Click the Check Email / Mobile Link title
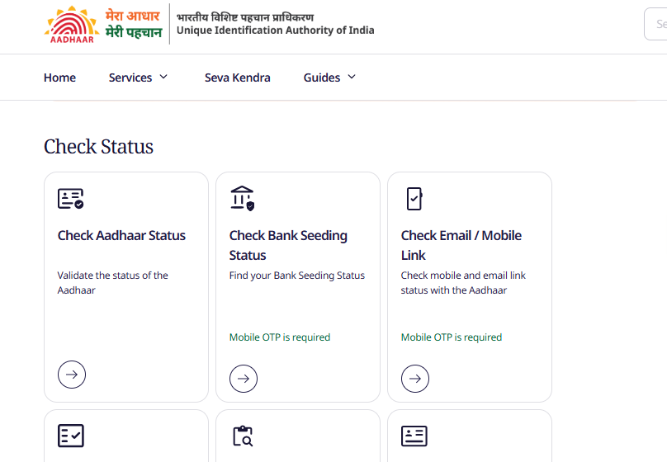The height and width of the screenshot is (462, 667). 461,245
